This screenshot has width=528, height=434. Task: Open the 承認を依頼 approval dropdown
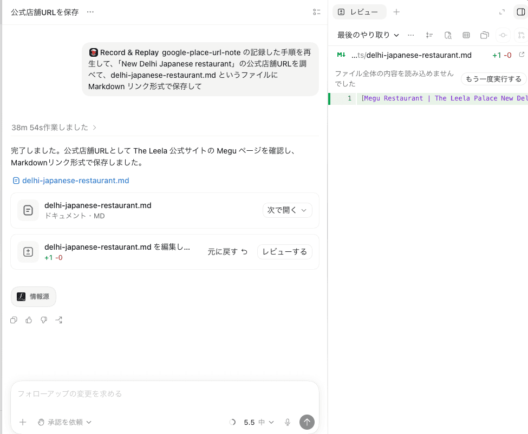click(x=64, y=422)
